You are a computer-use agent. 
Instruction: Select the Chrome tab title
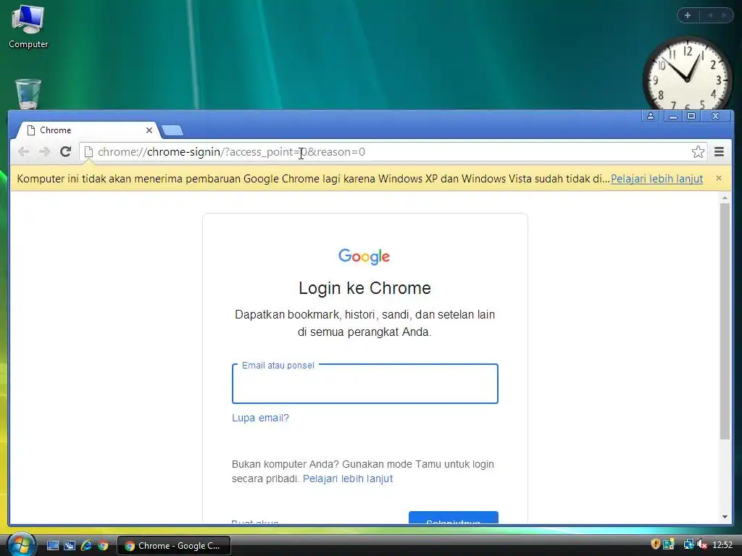55,130
